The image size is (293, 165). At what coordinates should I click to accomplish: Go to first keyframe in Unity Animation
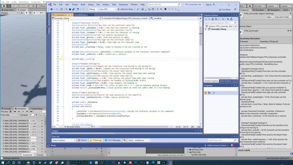pyautogui.click(x=15, y=111)
